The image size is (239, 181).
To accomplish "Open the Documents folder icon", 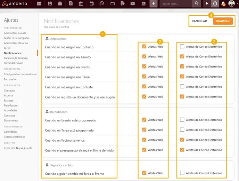I will (113, 3).
